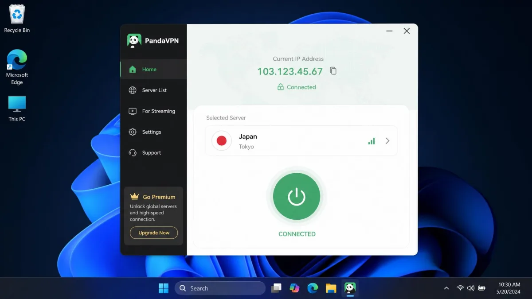Click the Japan flag icon
532x299 pixels.
(x=222, y=141)
